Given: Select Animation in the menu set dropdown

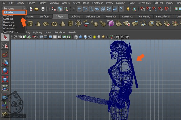Looking at the screenshot, I should tap(14, 12).
